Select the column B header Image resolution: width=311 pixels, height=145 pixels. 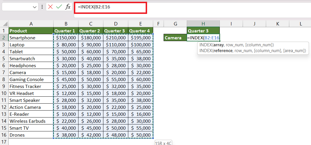pos(66,24)
